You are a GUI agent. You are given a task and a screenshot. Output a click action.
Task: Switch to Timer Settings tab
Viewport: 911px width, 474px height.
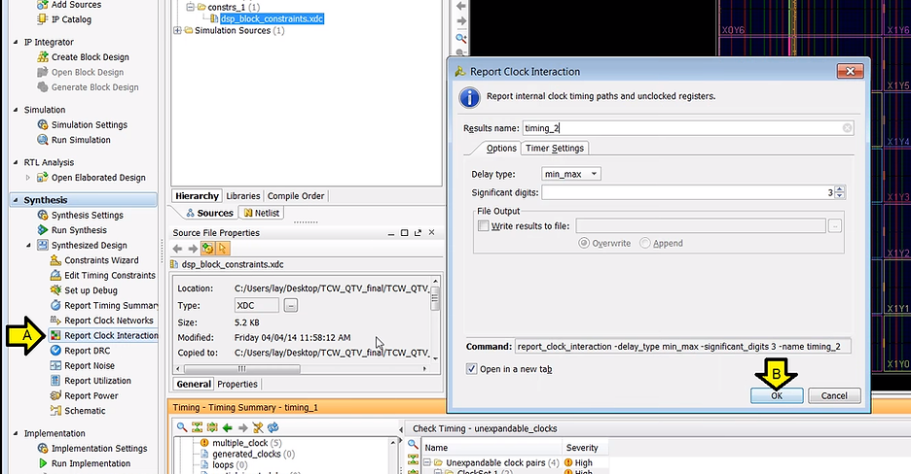click(555, 149)
